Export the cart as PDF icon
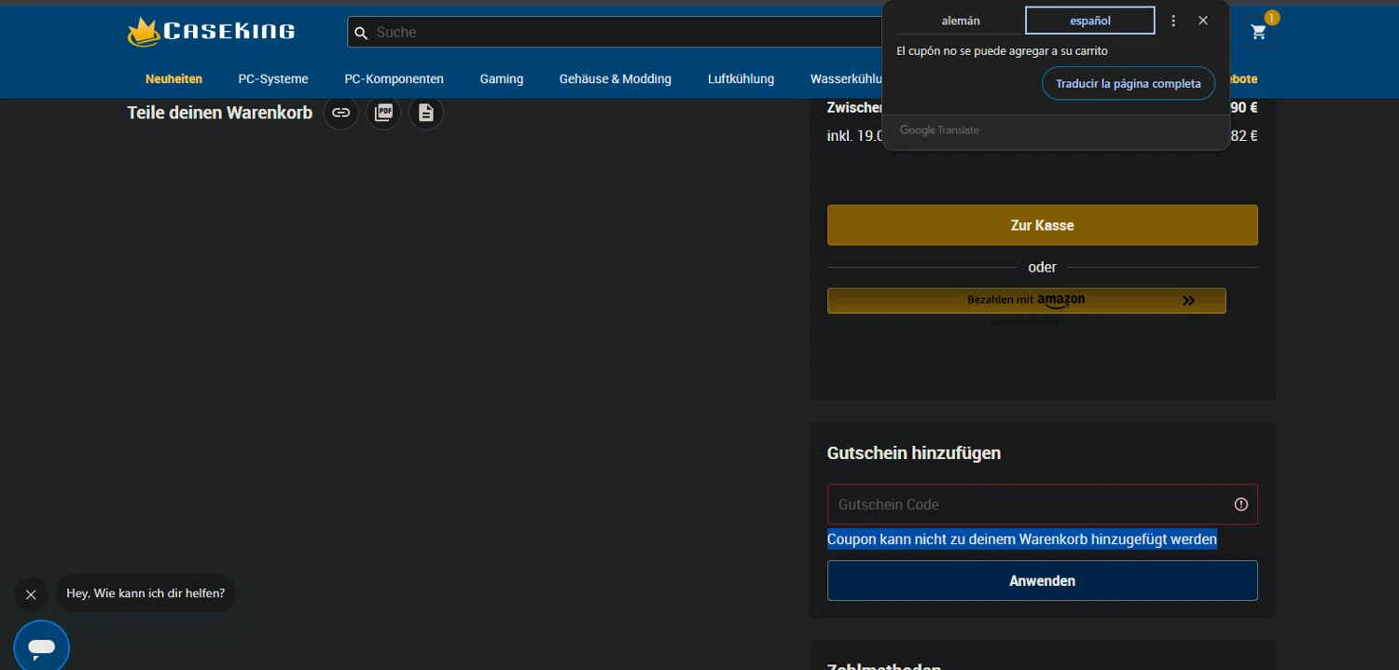 [x=383, y=113]
